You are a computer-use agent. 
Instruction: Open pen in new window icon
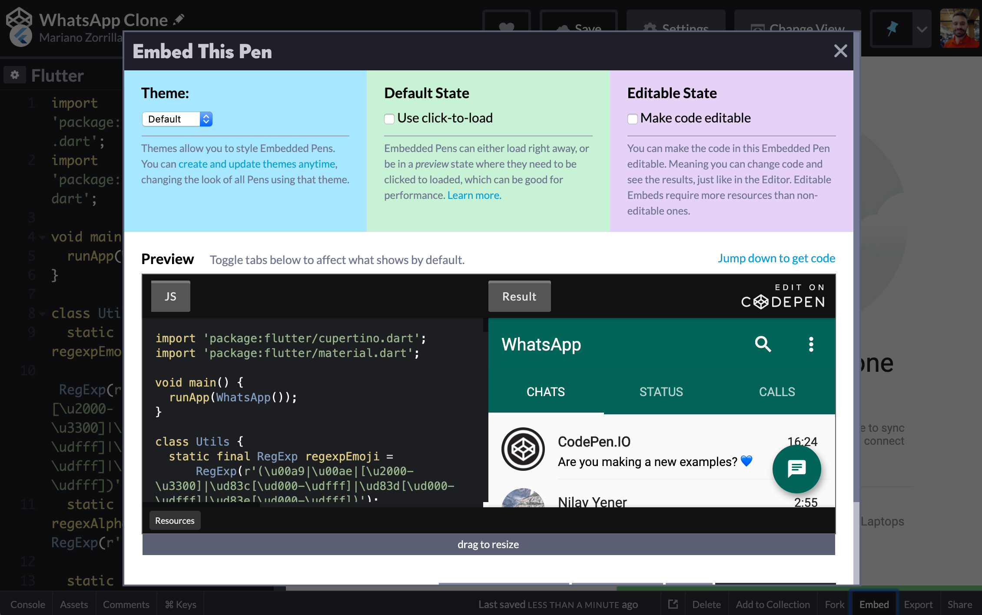coord(673,604)
